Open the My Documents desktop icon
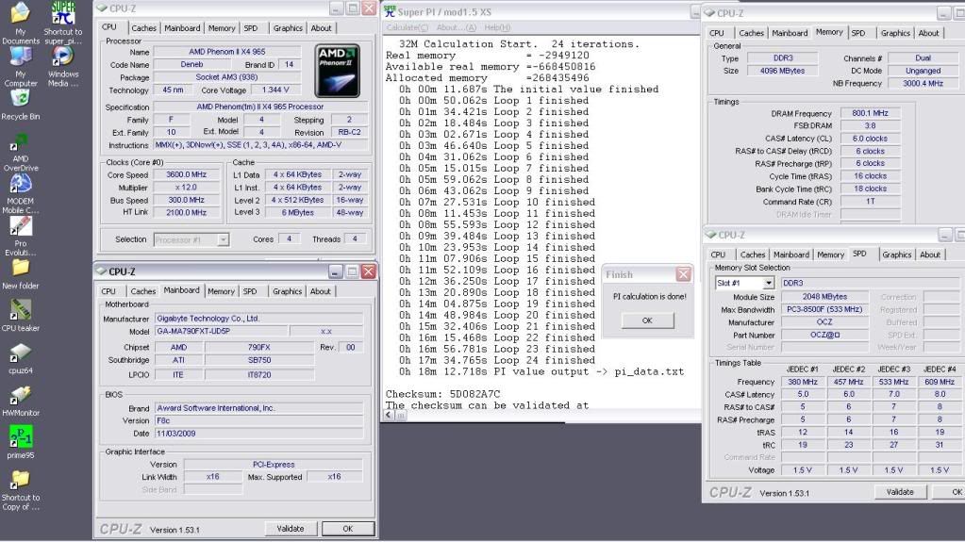Screen dimensions: 965x542 click(22, 15)
